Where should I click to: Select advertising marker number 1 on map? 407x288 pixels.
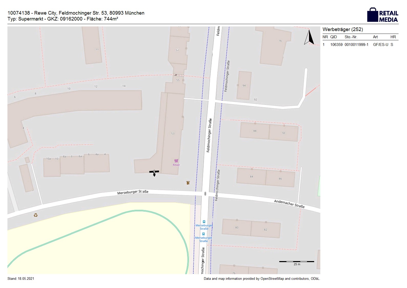click(154, 172)
